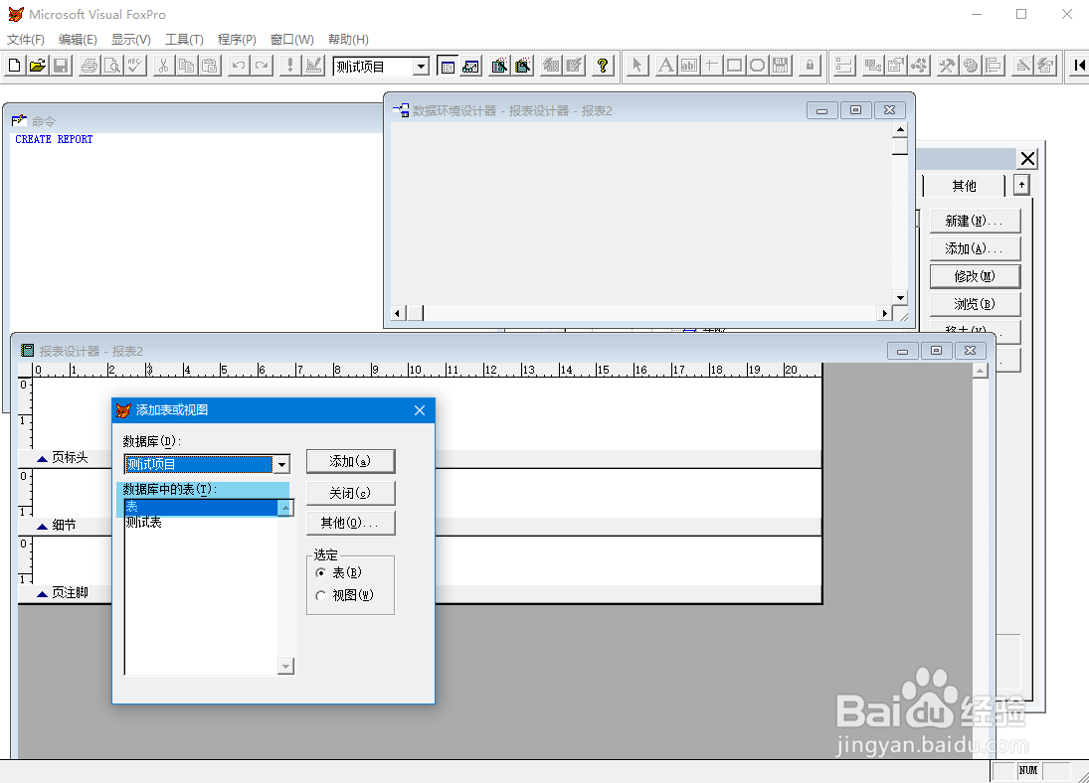The image size is (1089, 783).
Task: Click the Copy toolbar icon
Action: [x=186, y=66]
